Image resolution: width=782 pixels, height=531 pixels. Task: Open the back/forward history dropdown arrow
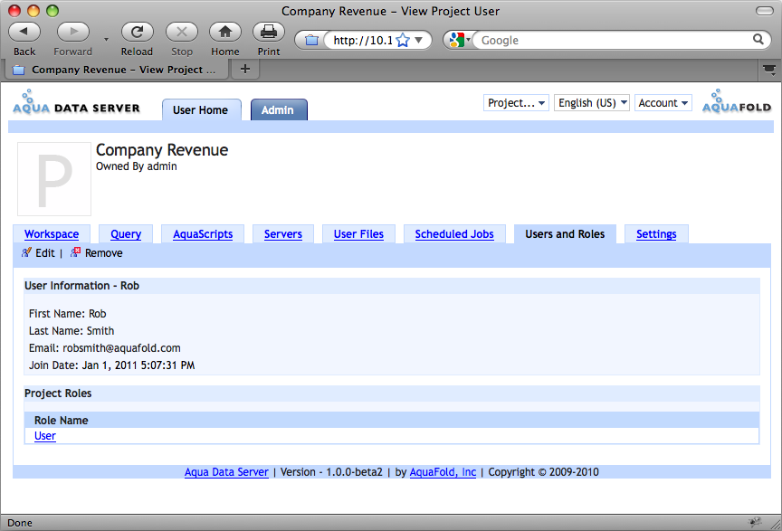pyautogui.click(x=106, y=39)
